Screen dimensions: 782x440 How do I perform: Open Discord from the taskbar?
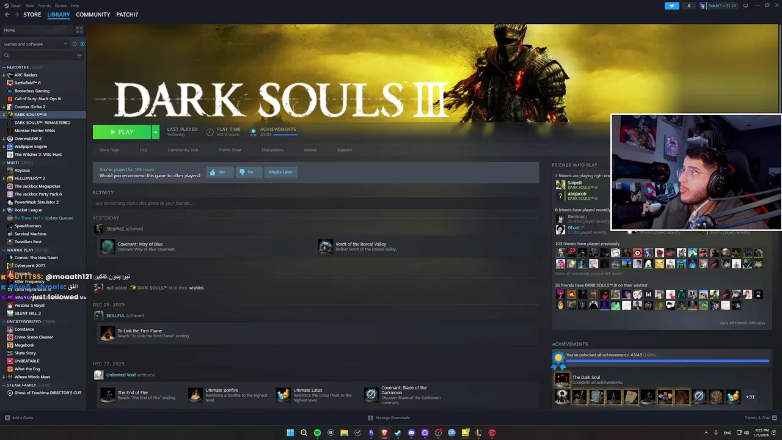tap(411, 433)
